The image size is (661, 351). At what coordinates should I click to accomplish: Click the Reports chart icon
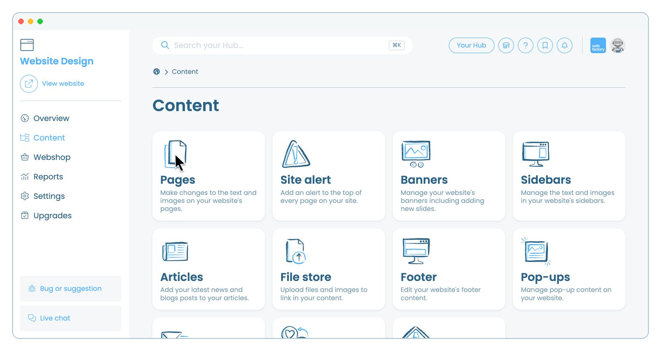tap(25, 177)
